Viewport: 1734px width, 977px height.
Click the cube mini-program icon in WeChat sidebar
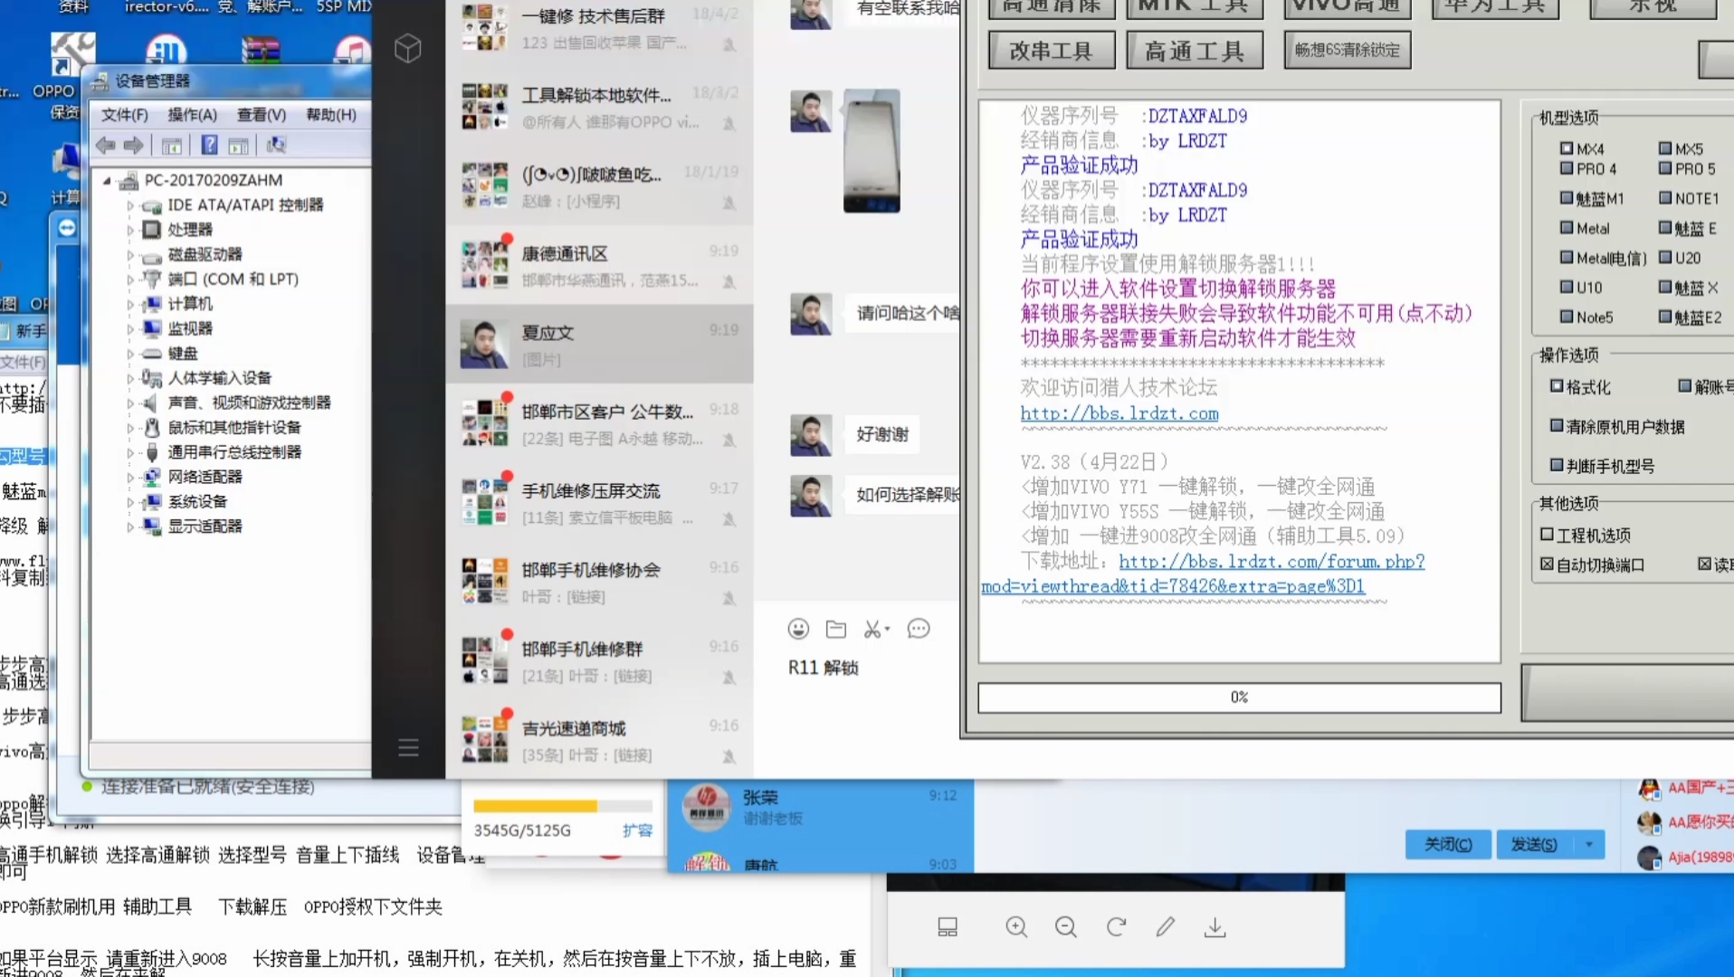click(408, 48)
